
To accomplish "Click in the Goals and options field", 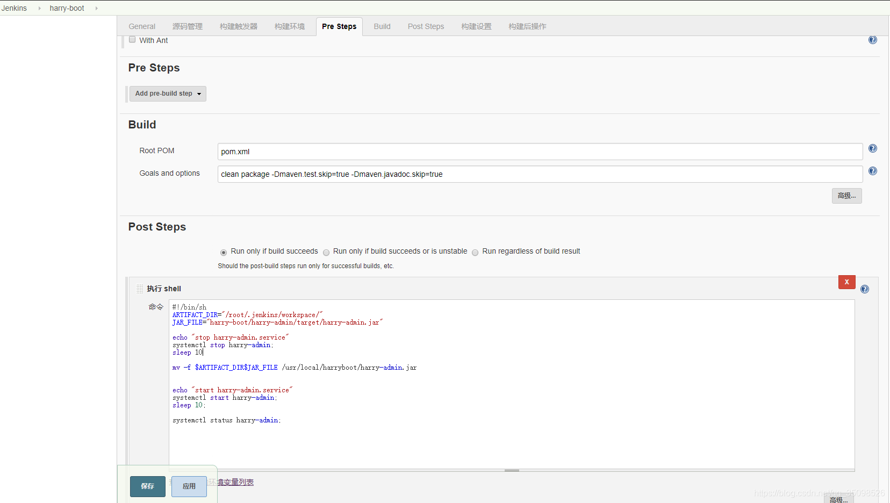I will pyautogui.click(x=540, y=174).
